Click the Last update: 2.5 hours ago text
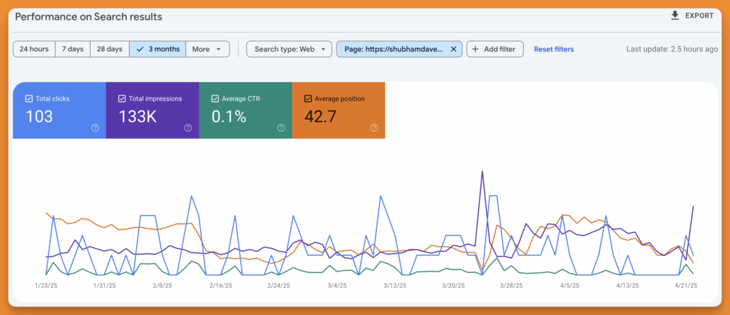The image size is (730, 315). [x=672, y=49]
